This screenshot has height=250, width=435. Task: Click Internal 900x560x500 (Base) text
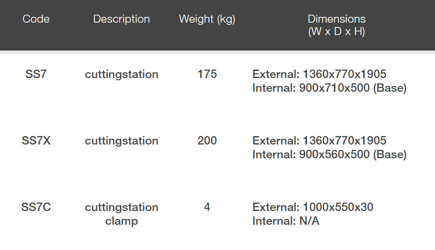click(x=329, y=154)
